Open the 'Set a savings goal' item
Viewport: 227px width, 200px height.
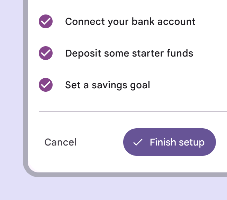point(107,85)
